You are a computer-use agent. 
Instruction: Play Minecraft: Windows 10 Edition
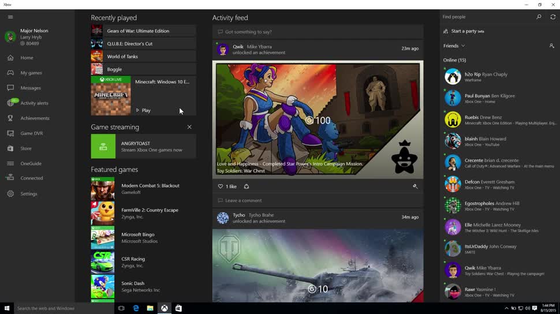pyautogui.click(x=143, y=110)
